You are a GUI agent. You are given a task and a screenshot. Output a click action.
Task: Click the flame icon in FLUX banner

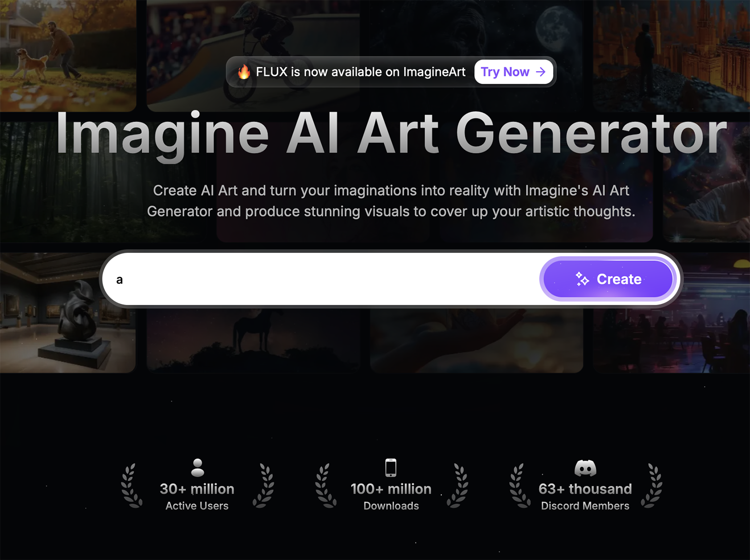pyautogui.click(x=244, y=72)
